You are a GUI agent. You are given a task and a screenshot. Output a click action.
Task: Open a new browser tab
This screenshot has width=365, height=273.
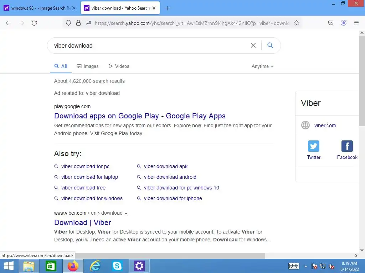(167, 8)
